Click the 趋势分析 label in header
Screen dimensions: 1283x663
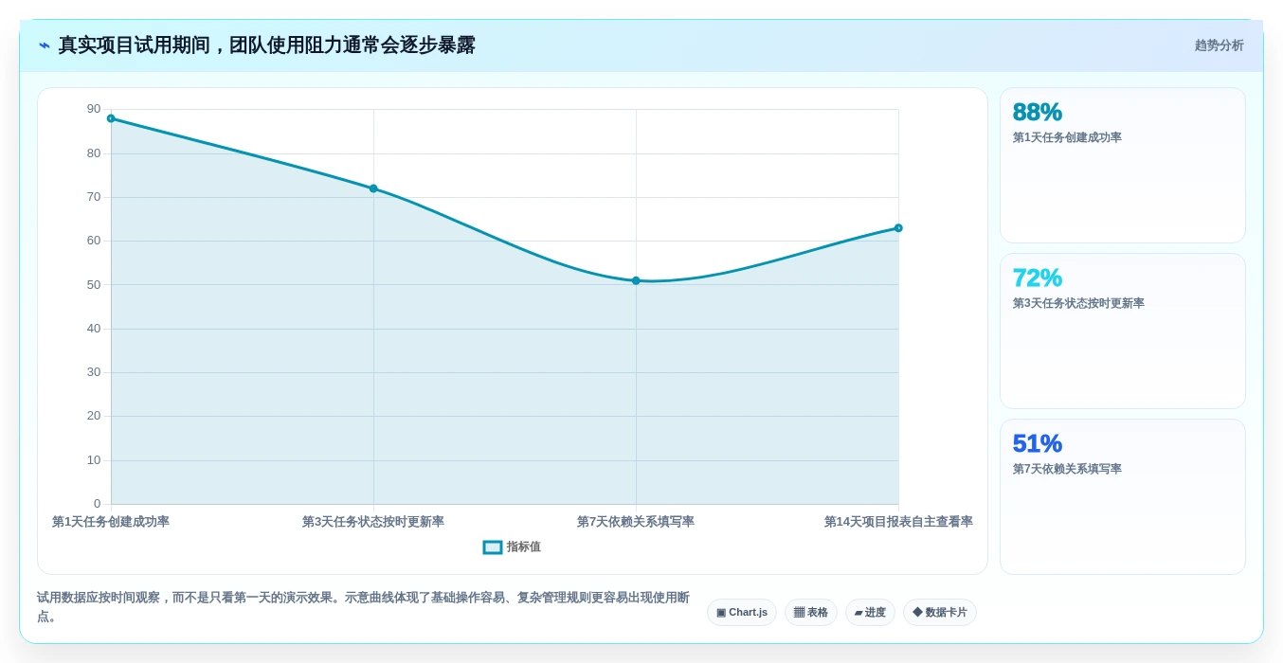click(x=1219, y=45)
